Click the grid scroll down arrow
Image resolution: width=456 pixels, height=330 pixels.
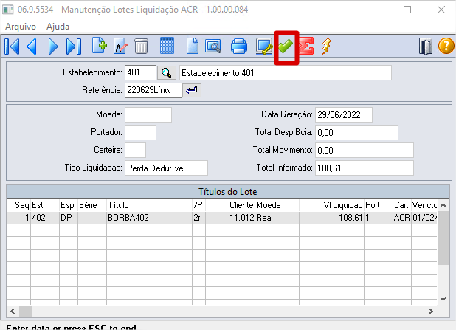coord(443,299)
